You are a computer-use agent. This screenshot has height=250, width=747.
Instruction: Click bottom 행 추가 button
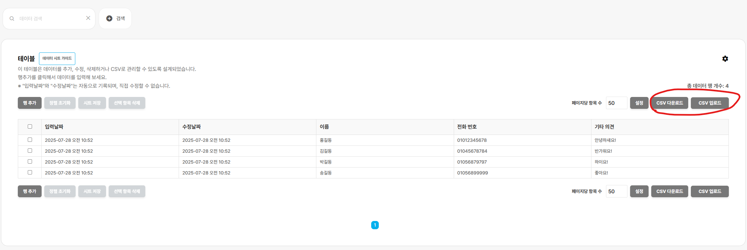[30, 191]
